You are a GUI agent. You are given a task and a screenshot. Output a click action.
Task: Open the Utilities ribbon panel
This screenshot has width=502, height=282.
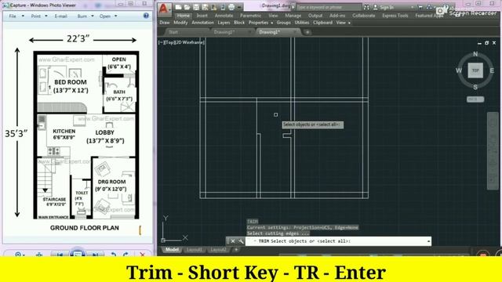302,23
